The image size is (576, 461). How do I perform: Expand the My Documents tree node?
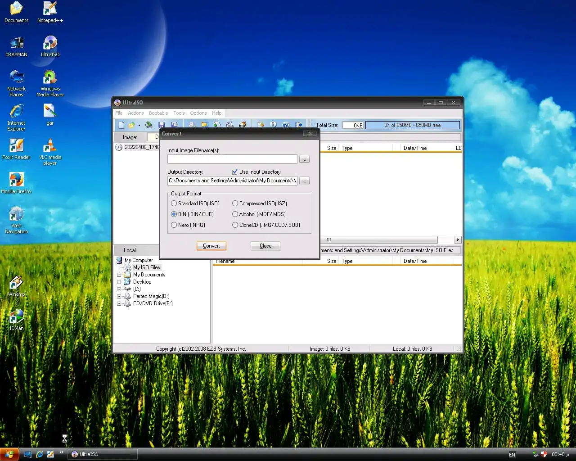(119, 275)
